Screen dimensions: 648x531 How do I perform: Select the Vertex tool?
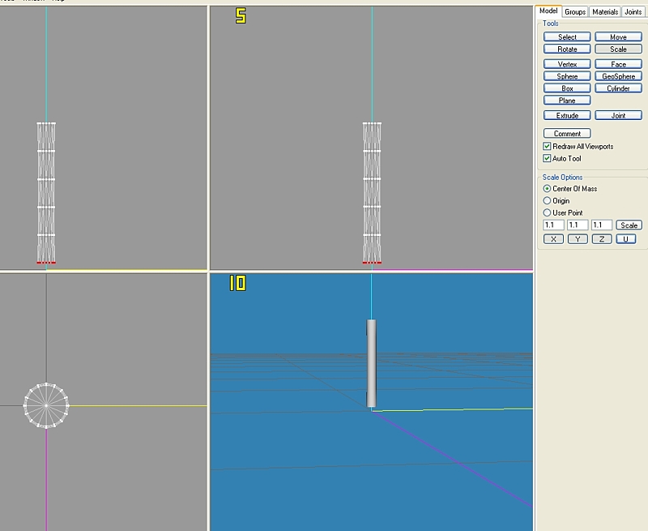click(567, 64)
